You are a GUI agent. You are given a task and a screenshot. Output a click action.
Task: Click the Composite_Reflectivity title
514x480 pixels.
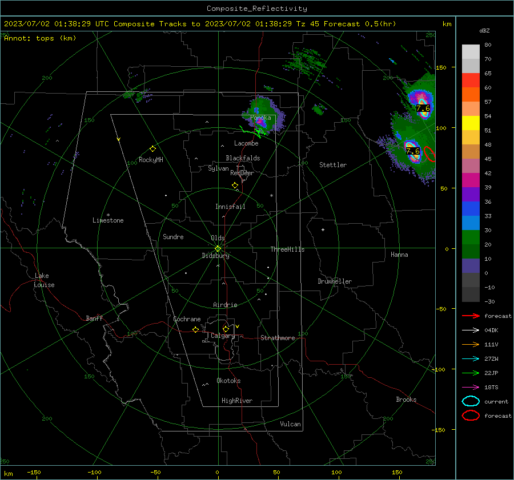pyautogui.click(x=257, y=9)
